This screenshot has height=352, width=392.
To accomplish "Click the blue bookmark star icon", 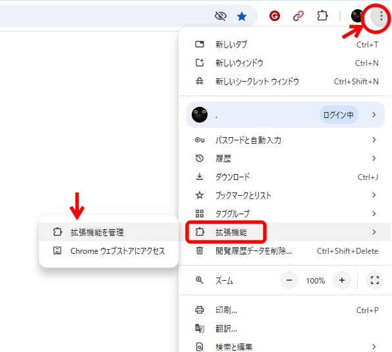I will (x=242, y=16).
